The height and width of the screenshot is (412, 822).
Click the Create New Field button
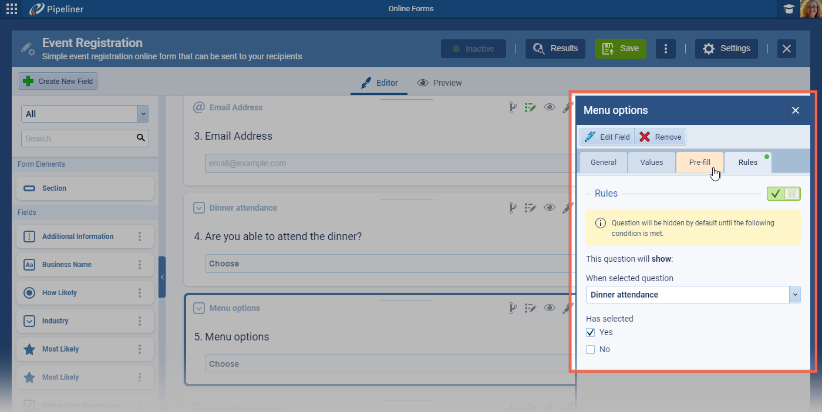click(58, 82)
